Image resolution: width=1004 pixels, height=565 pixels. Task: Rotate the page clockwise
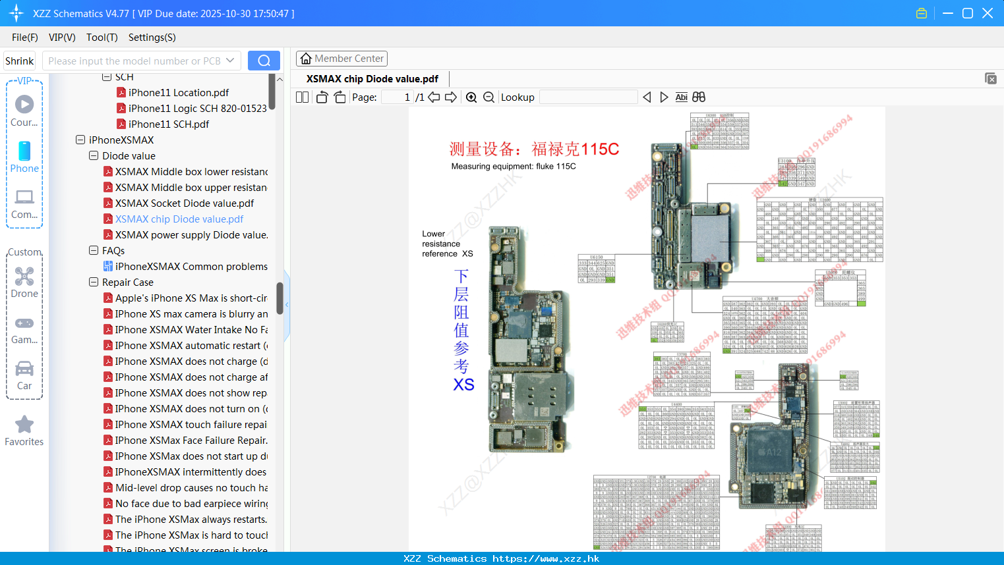coord(340,97)
